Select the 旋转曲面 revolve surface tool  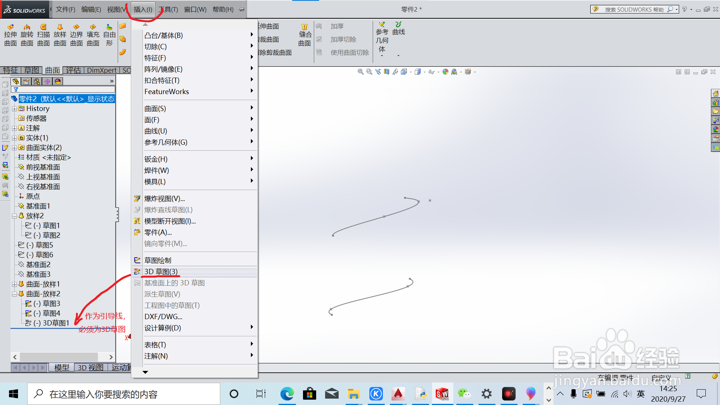point(27,35)
